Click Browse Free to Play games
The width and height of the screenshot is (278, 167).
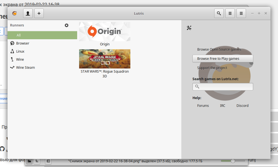[223, 59]
